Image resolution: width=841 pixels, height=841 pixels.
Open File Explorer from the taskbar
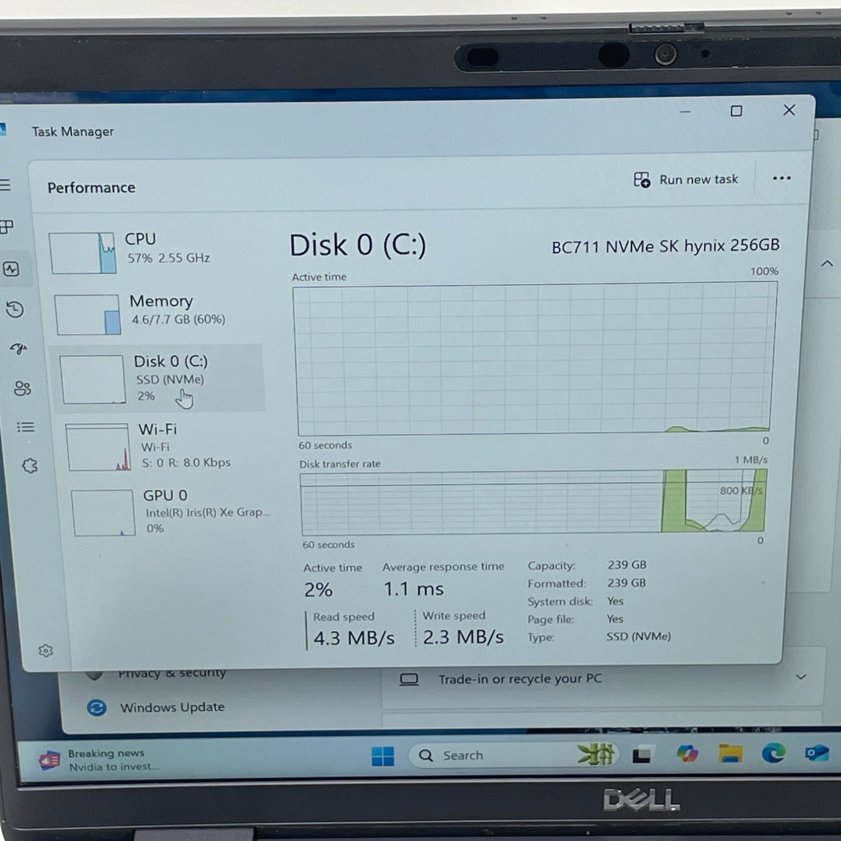731,754
